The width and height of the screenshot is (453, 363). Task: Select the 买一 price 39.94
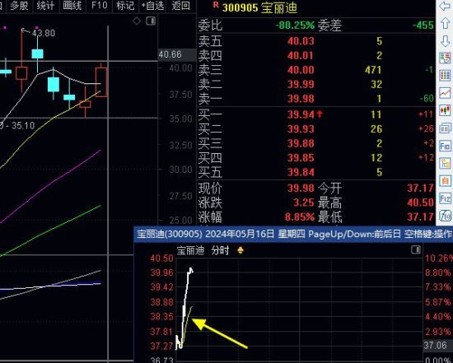[x=301, y=114]
